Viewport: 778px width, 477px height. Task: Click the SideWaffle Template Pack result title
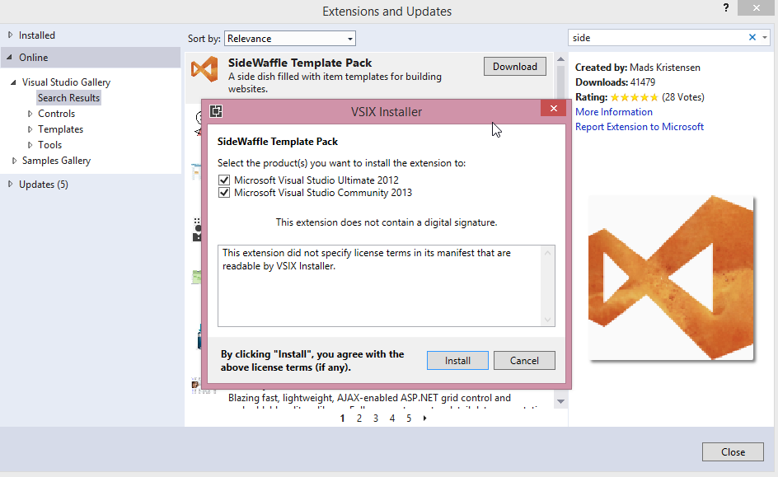(300, 63)
